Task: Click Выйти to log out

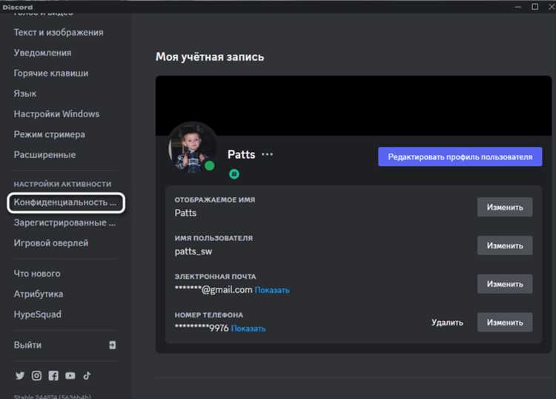Action: click(x=27, y=345)
